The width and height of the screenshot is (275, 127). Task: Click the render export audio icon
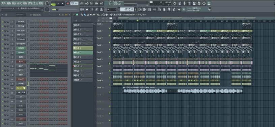click(199, 3)
